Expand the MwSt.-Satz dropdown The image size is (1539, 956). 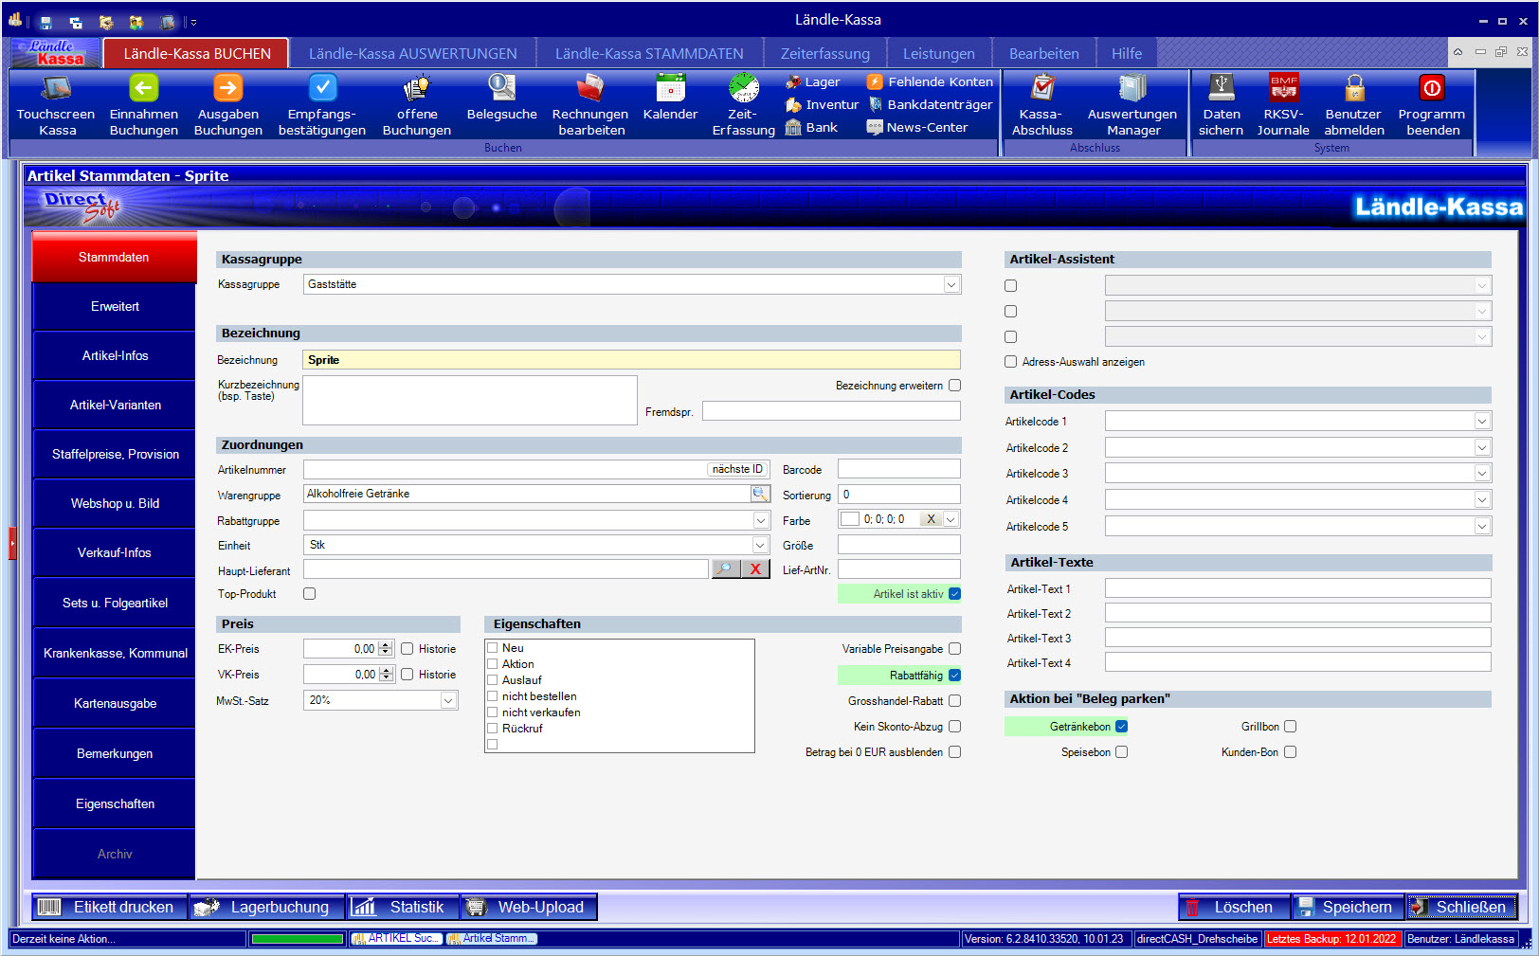point(448,700)
